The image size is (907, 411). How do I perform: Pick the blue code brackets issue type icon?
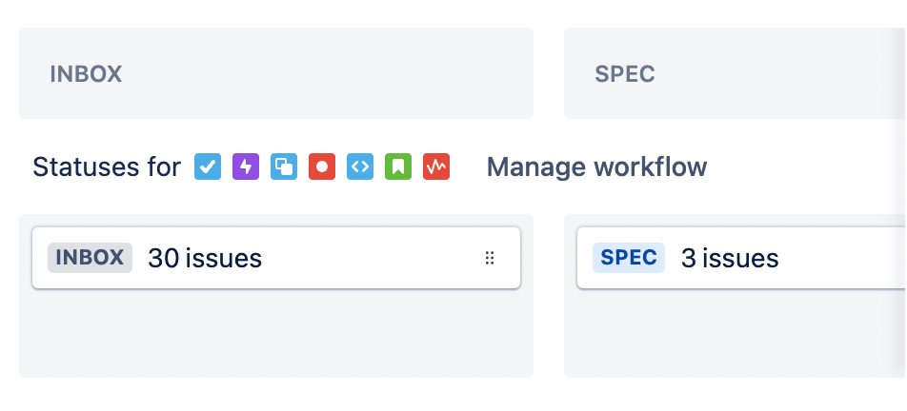360,166
